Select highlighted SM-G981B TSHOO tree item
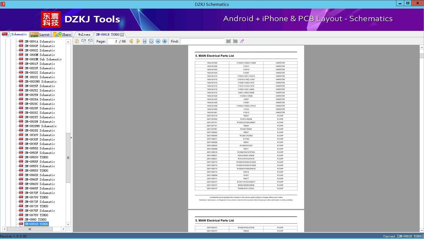This screenshot has width=424, height=239. point(36,224)
